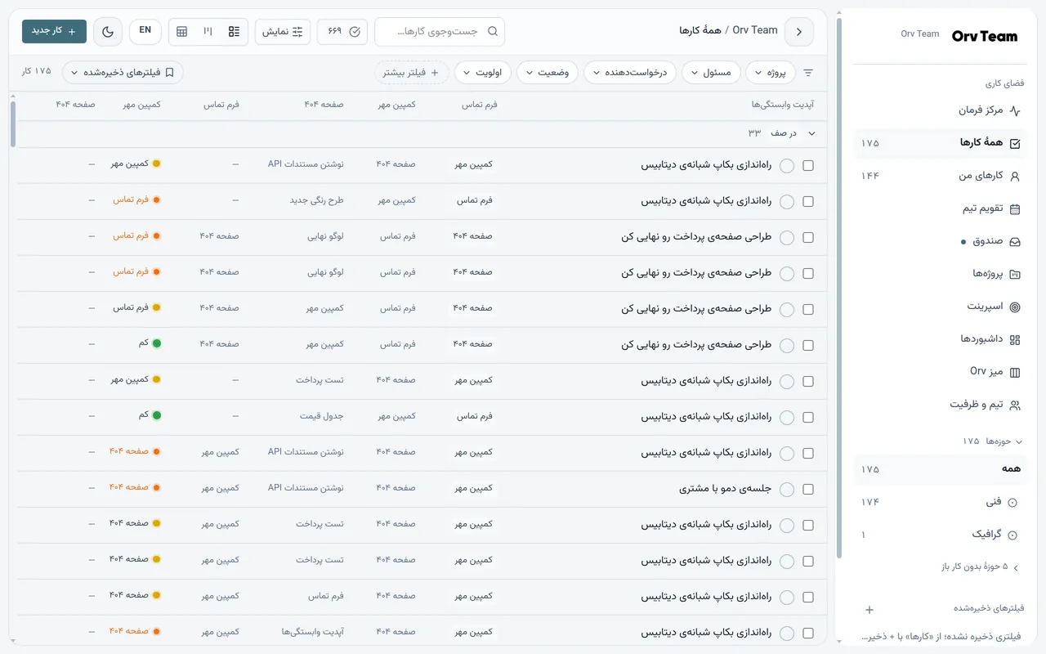Open the فیلترهای ذخیره‌شده dropdown in the filter bar

(123, 73)
